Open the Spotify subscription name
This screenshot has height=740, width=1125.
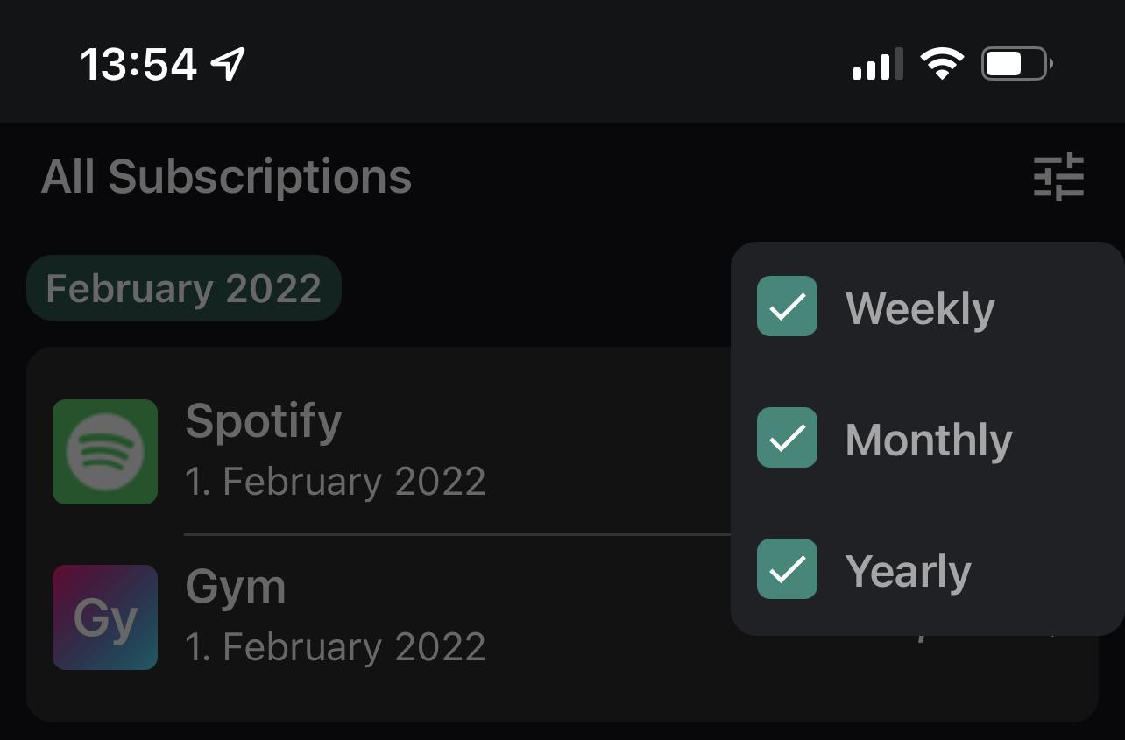(264, 422)
